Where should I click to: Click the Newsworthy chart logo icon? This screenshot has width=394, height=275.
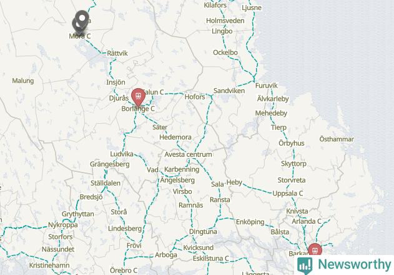[305, 266]
